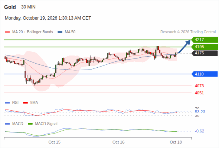
Task: Click the 4073 support level value
Action: point(199,86)
